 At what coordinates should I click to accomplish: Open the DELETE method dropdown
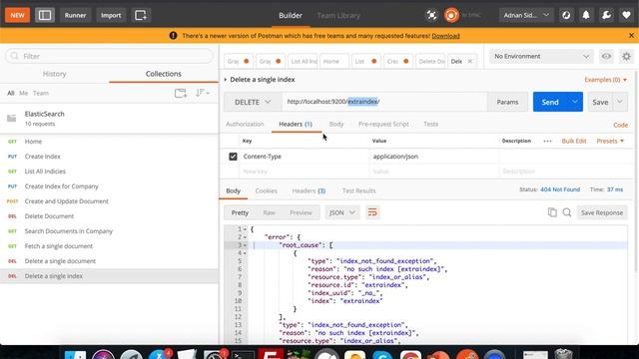[253, 102]
